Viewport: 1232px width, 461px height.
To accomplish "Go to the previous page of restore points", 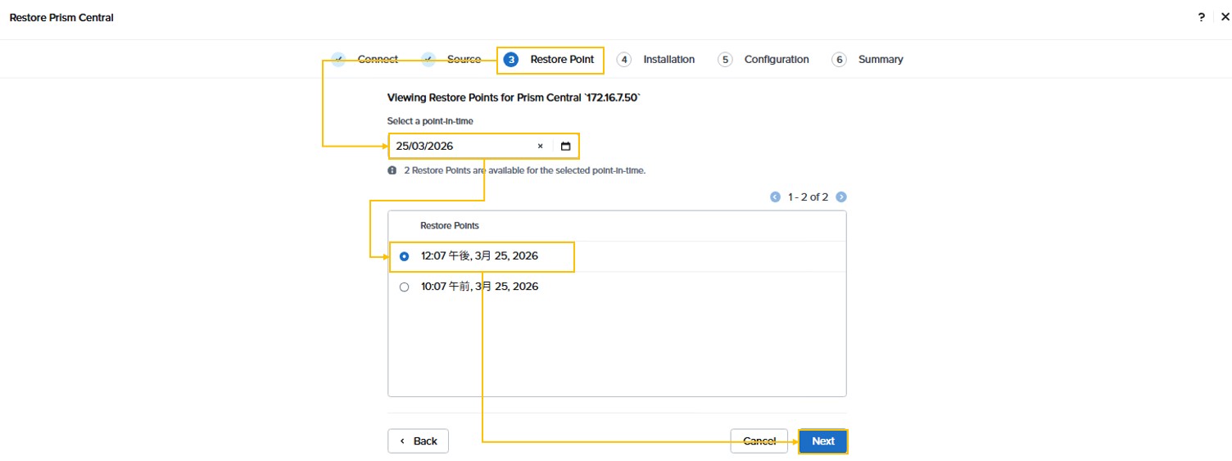I will [x=775, y=197].
